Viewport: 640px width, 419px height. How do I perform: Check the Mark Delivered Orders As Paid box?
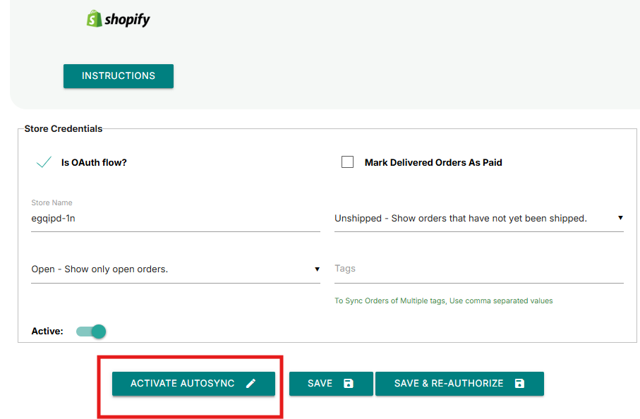[347, 162]
